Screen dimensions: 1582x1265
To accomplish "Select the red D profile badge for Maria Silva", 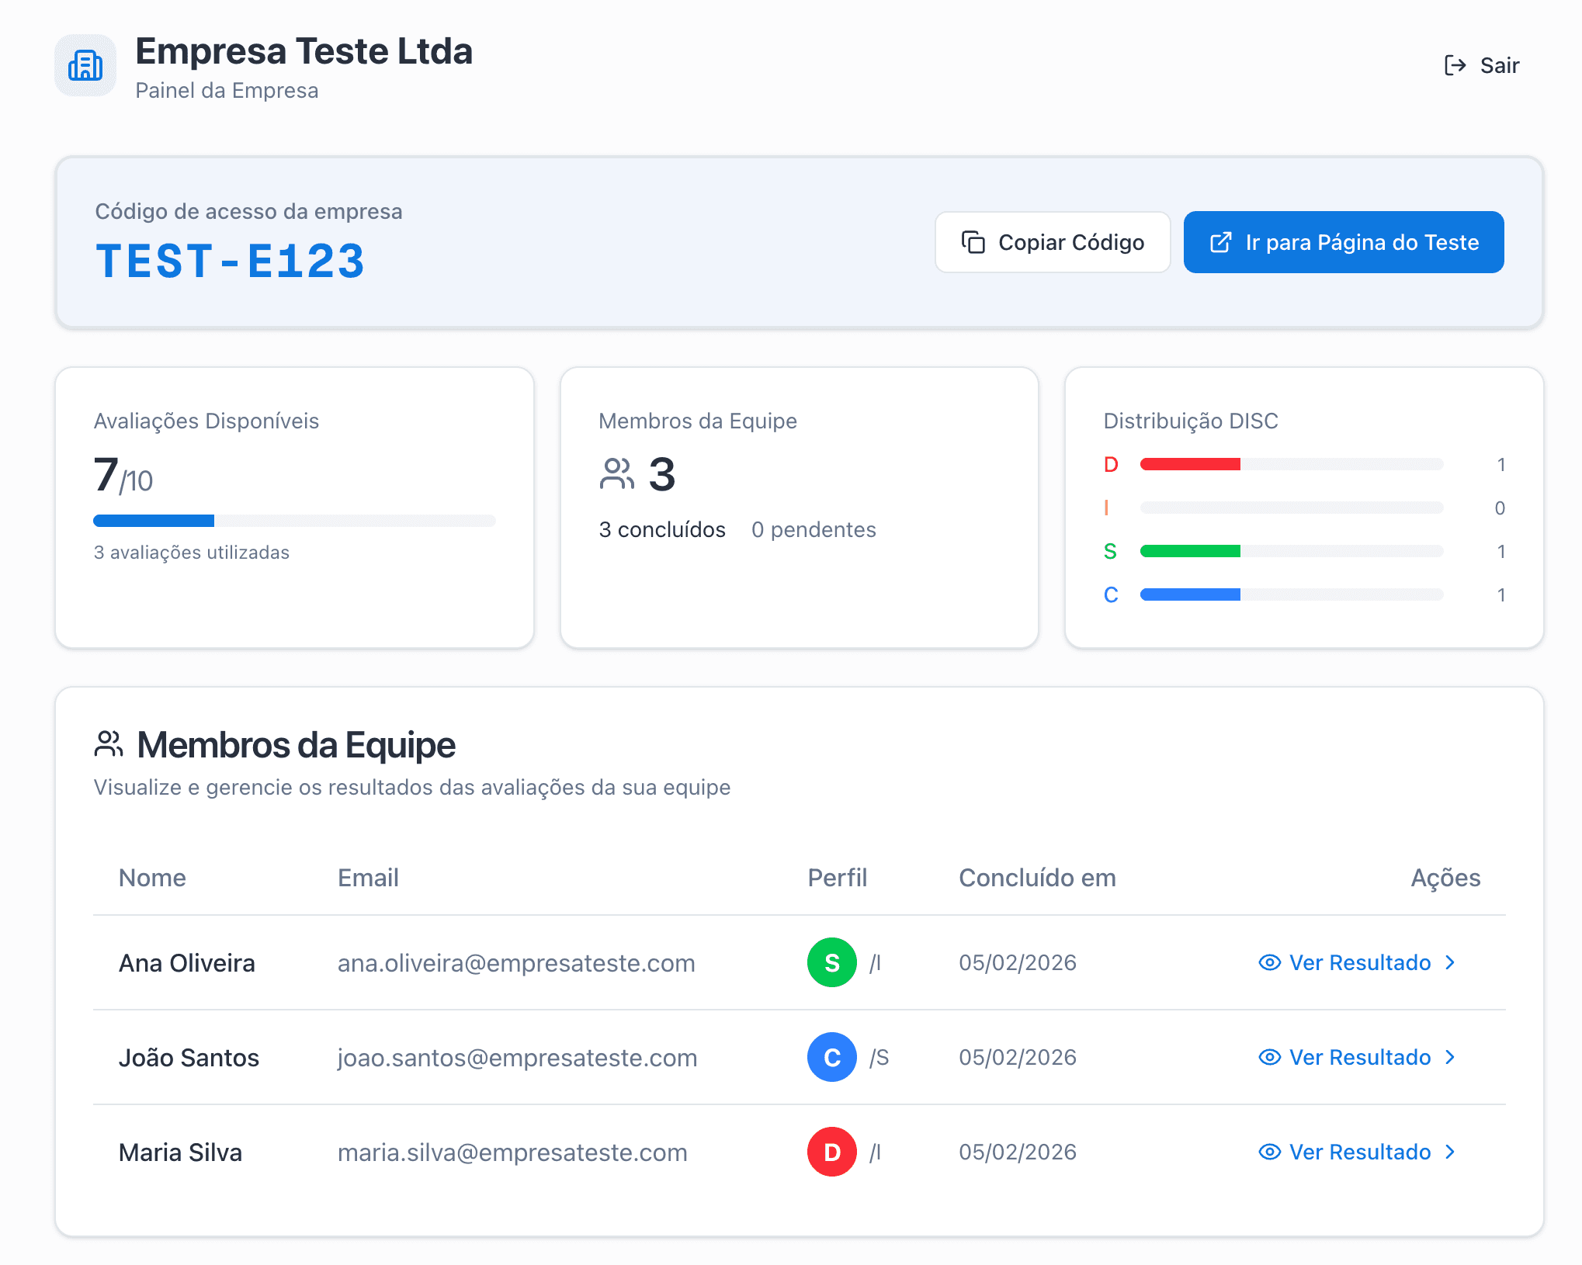I will tap(831, 1152).
